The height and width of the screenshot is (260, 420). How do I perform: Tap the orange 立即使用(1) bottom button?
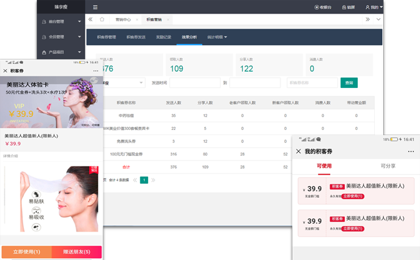tap(26, 252)
